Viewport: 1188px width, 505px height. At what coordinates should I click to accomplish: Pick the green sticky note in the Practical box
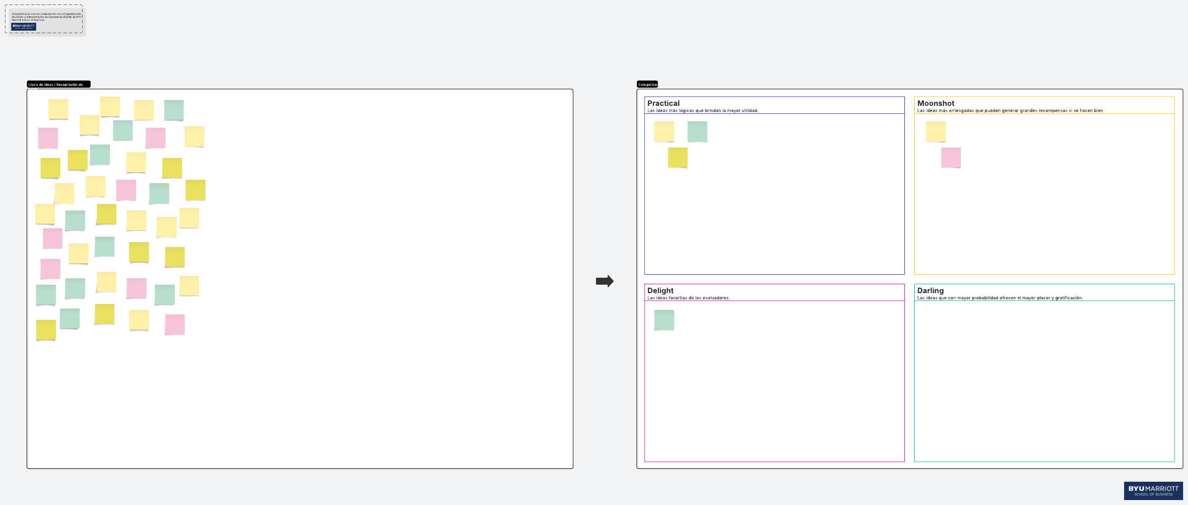(x=697, y=132)
